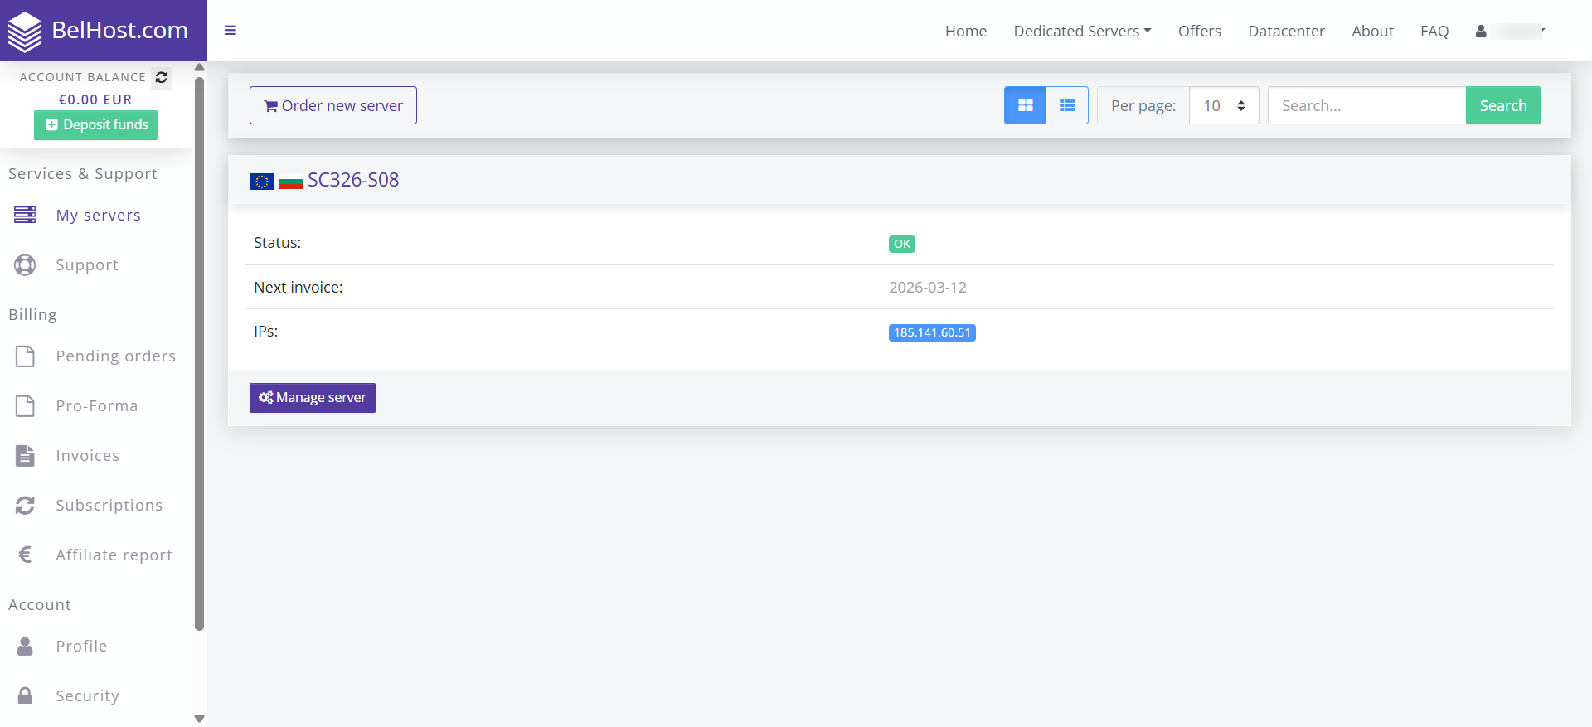Click the €0.00 EUR balance text

(x=95, y=99)
